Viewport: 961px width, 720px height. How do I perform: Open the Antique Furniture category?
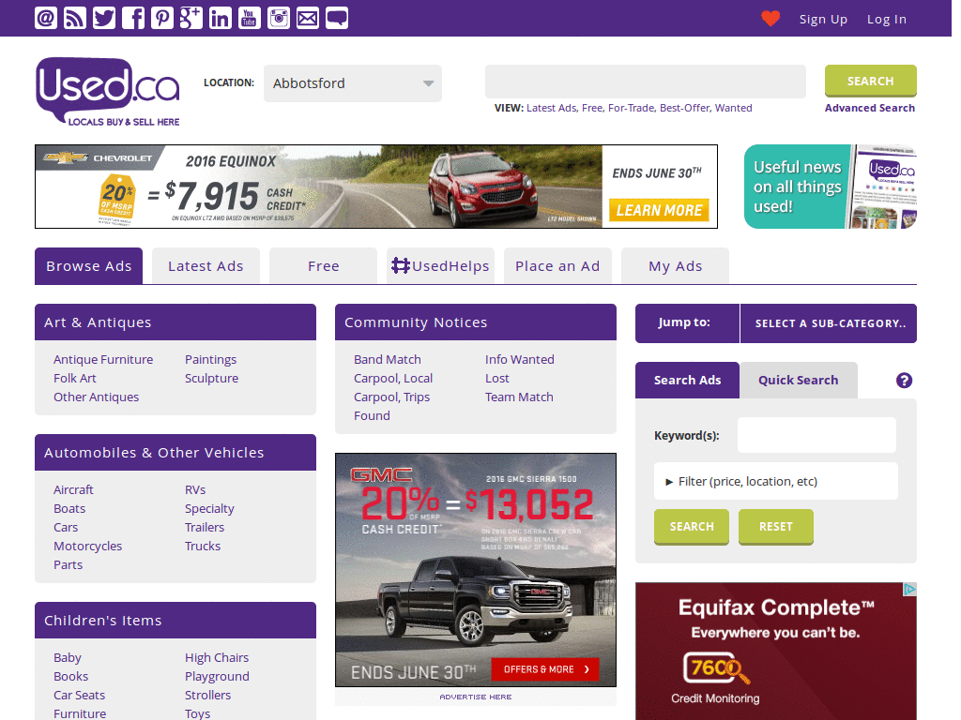point(103,359)
